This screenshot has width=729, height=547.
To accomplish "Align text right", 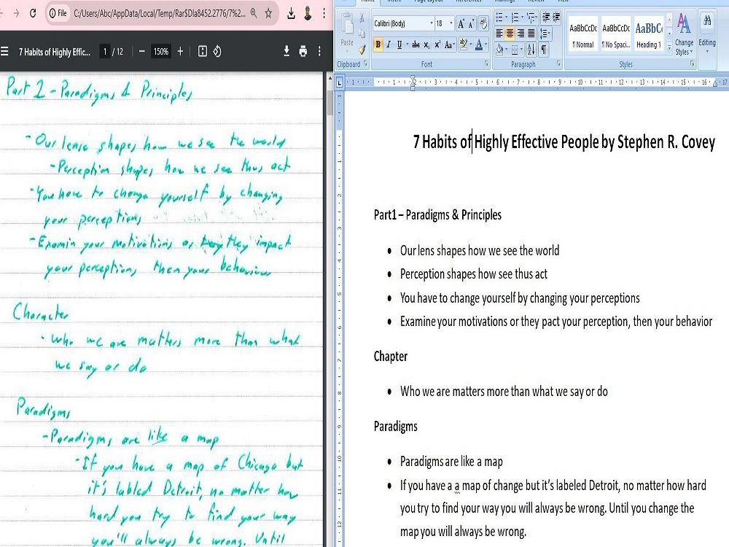I will [521, 33].
